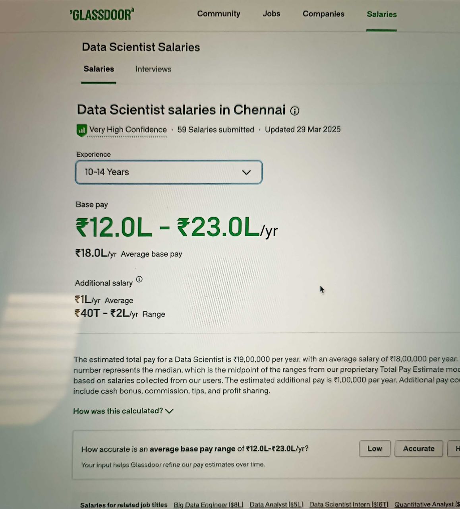Open the Companies page
Image resolution: width=460 pixels, height=509 pixels.
(x=323, y=14)
